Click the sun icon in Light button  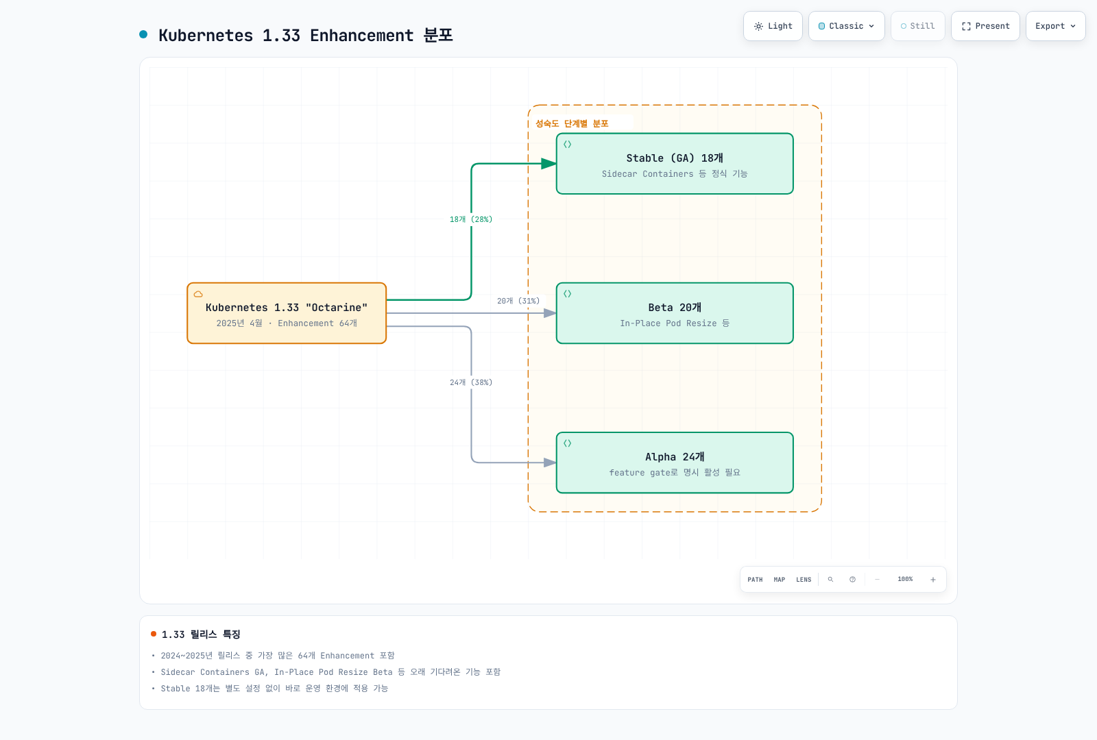(758, 26)
